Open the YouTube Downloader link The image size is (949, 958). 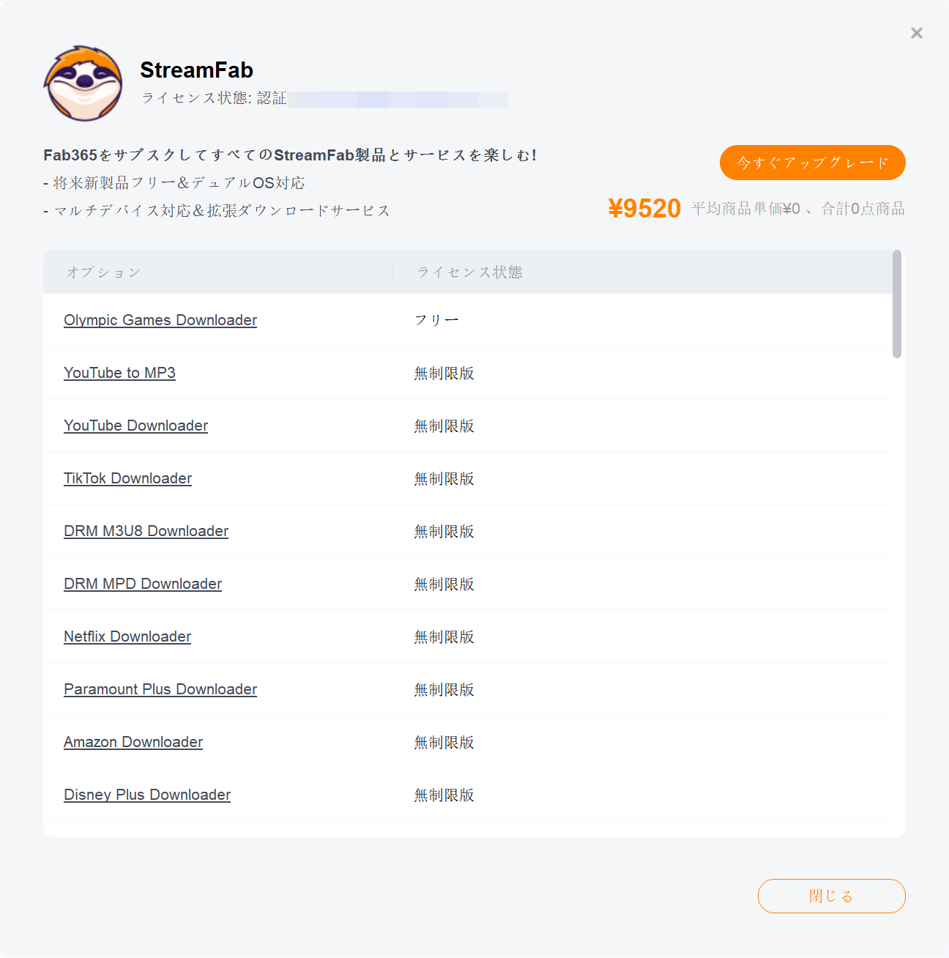coord(135,426)
